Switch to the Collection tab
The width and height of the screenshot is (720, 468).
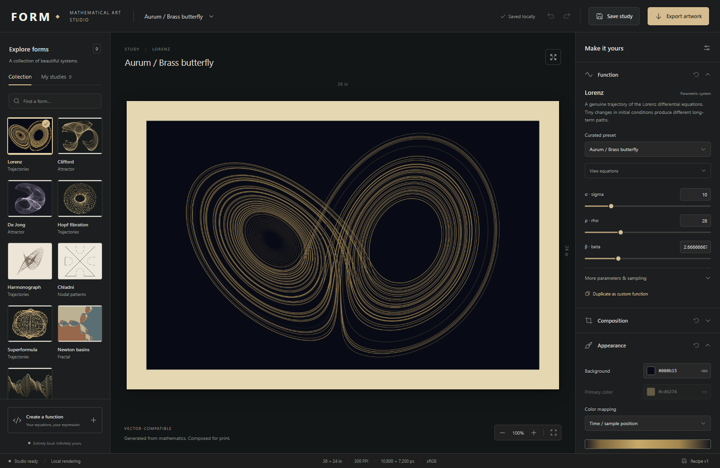(20, 77)
